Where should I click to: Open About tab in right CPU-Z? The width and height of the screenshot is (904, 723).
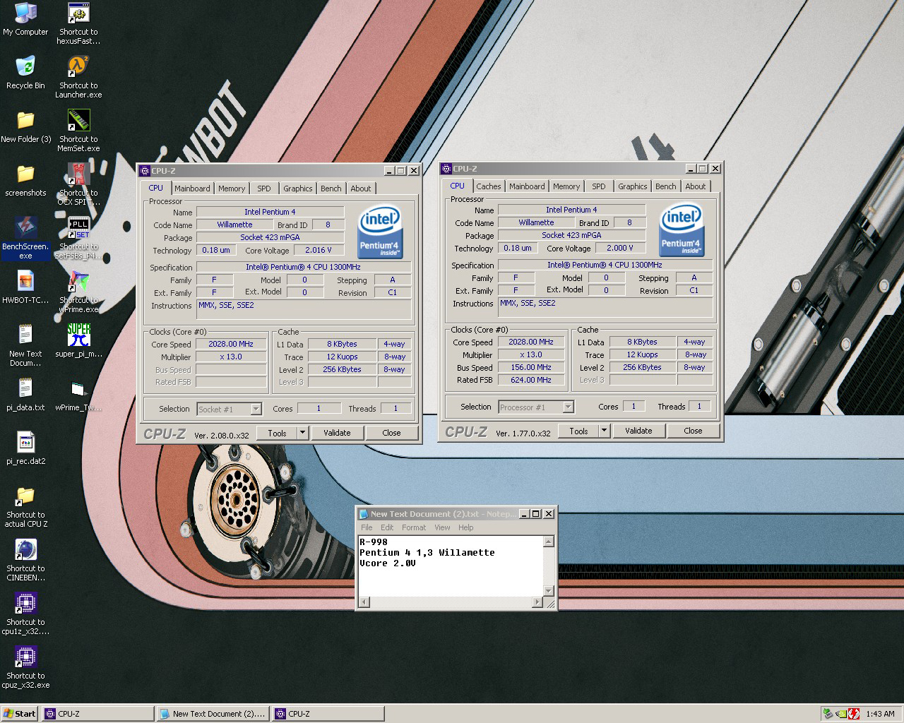[x=696, y=186]
